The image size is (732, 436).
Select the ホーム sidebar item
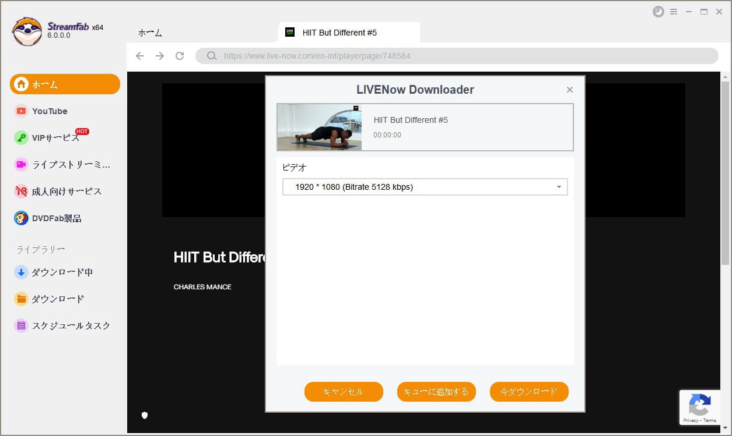click(65, 84)
